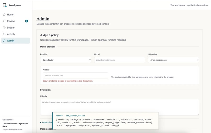This screenshot has height=133, width=211.
Task: Select the Admin sidebar item
Action: pyautogui.click(x=16, y=41)
